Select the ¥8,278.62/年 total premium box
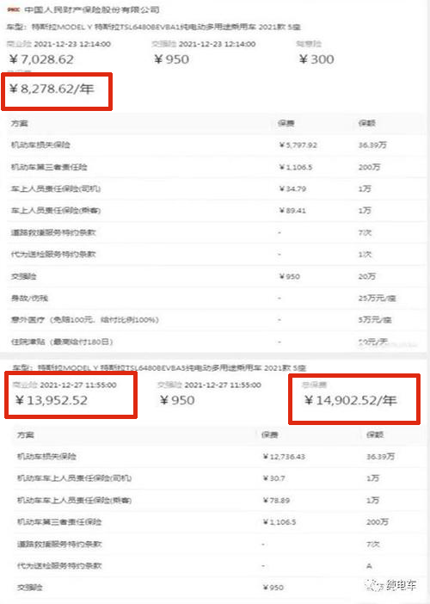Viewport: 430px width, 604px height. click(57, 91)
